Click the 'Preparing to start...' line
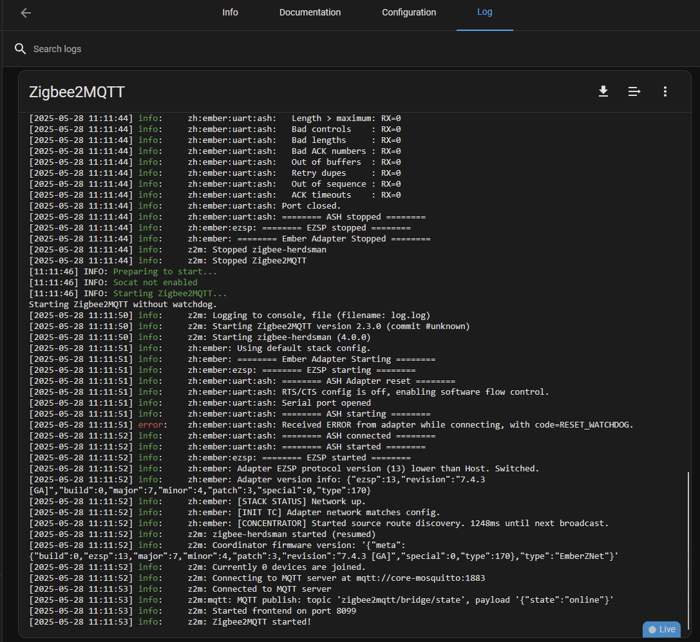This screenshot has width=700, height=642. [x=123, y=272]
